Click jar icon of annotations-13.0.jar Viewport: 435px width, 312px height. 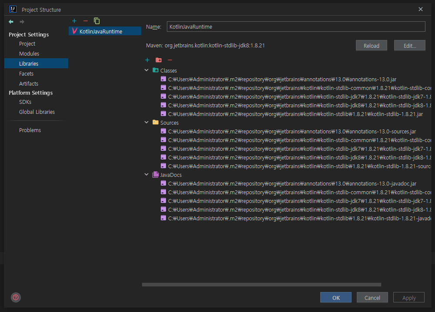point(163,79)
